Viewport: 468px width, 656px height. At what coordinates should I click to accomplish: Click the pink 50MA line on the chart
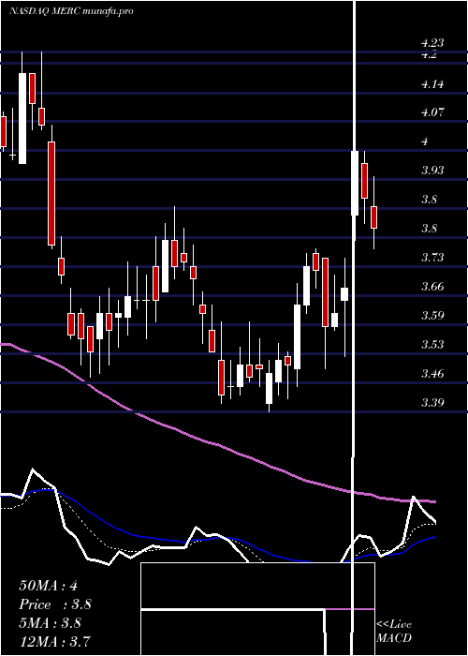click(217, 445)
